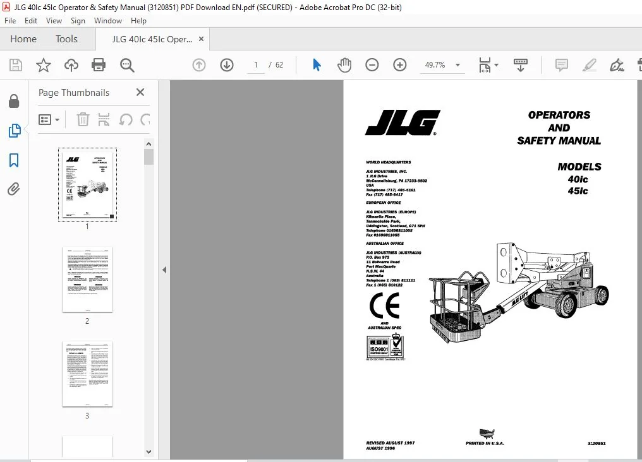This screenshot has width=642, height=462.
Task: Select page 3 thumbnail
Action: click(87, 374)
